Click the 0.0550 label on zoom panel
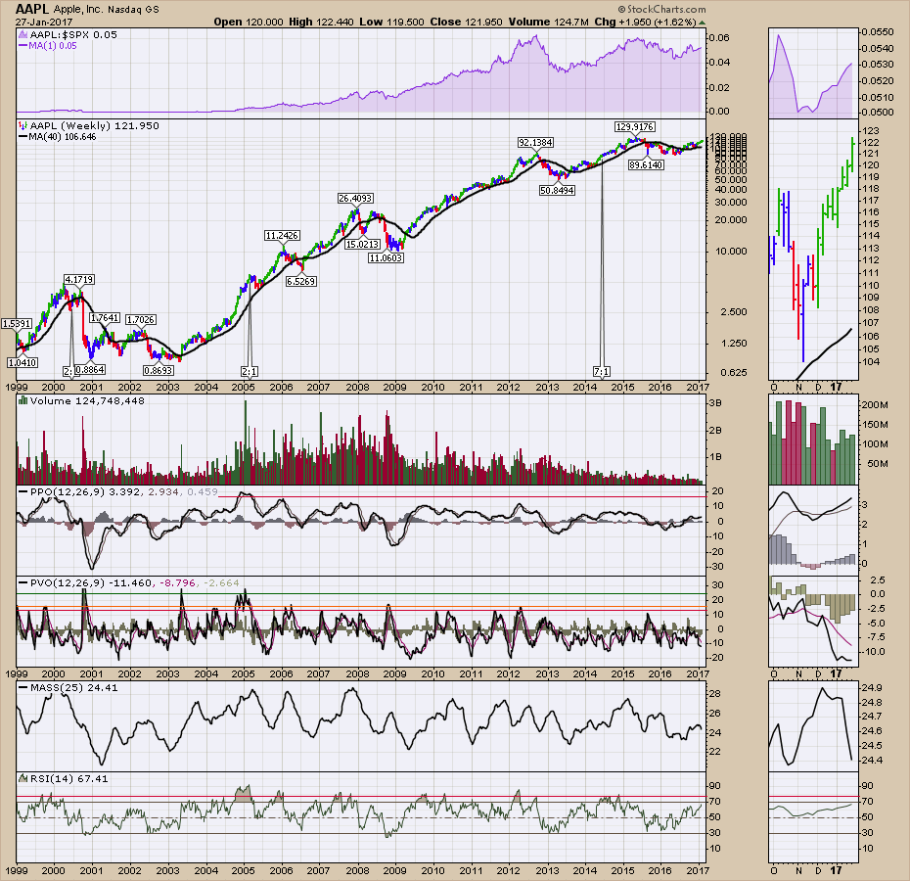910x881 pixels. pyautogui.click(x=878, y=32)
